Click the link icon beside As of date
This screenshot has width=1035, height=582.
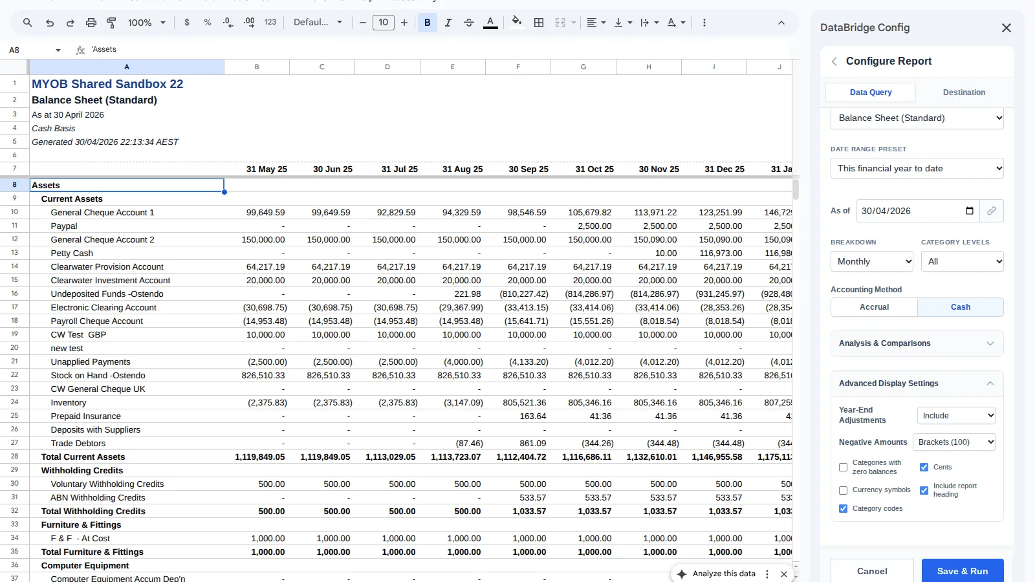click(991, 211)
